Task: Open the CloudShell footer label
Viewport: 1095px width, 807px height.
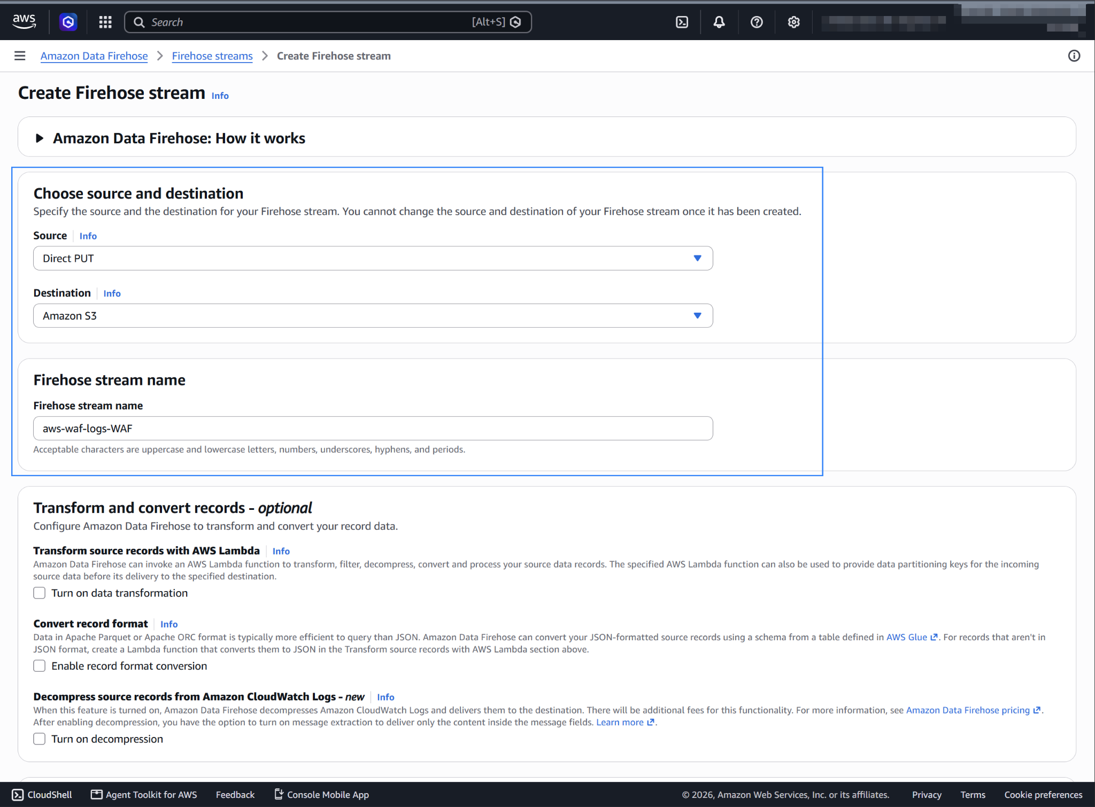Action: [x=50, y=795]
